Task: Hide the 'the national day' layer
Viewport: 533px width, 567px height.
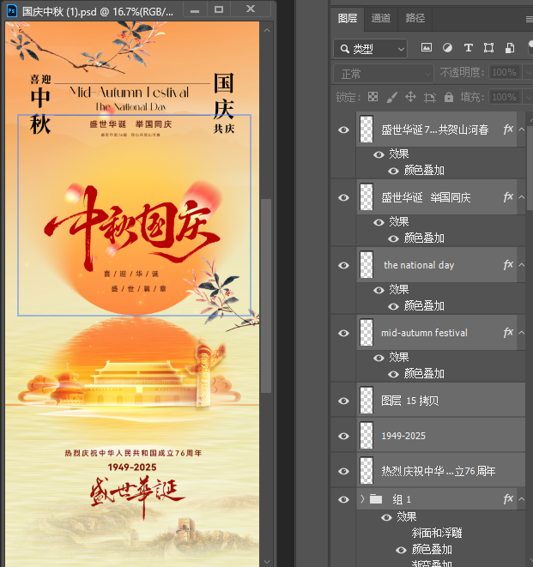Action: (344, 265)
